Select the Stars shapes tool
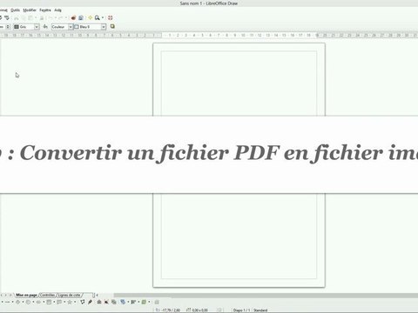 pos(70,302)
